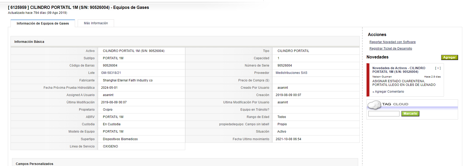This screenshot has width=473, height=166.
Task: Click the red marker bar on novedad card
Action: click(368, 80)
